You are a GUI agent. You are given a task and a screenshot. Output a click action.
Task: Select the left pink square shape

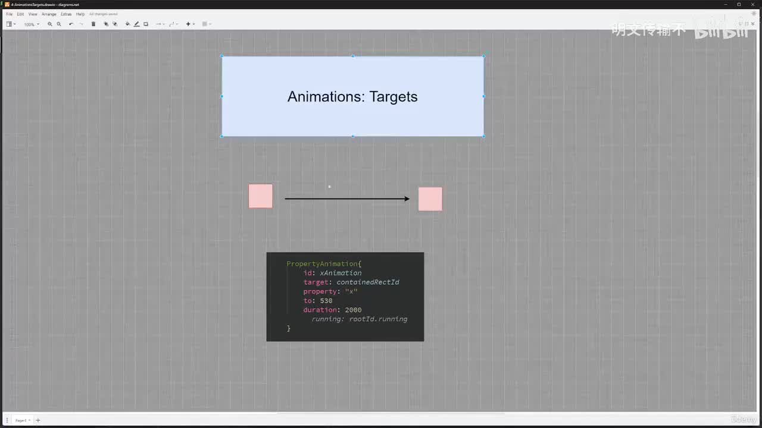(261, 196)
